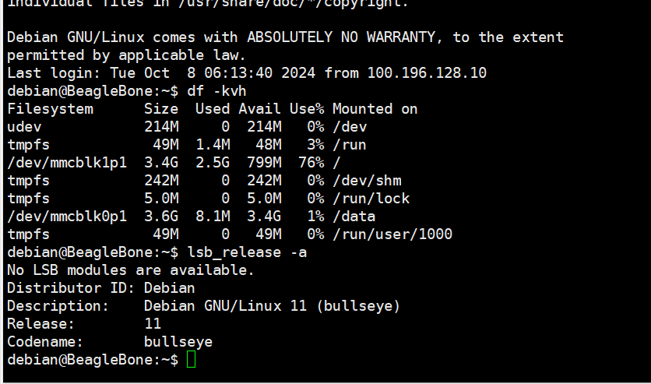Viewport: 651px width, 384px height.
Task: Click the 'Last login' line text
Action: point(247,73)
